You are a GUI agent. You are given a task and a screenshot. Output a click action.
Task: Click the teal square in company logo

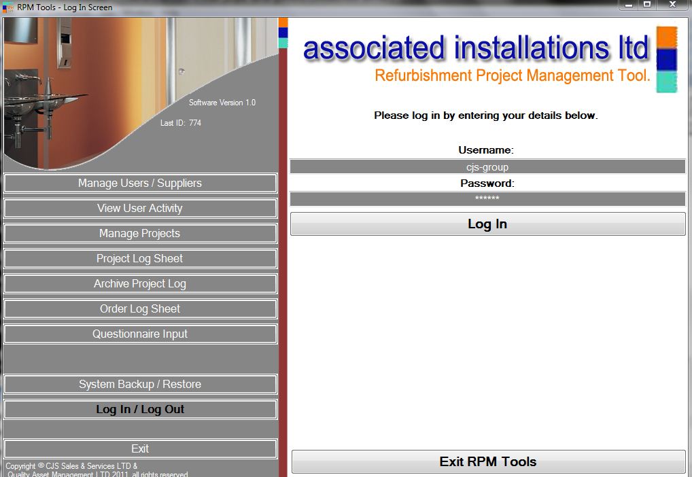pyautogui.click(x=667, y=82)
